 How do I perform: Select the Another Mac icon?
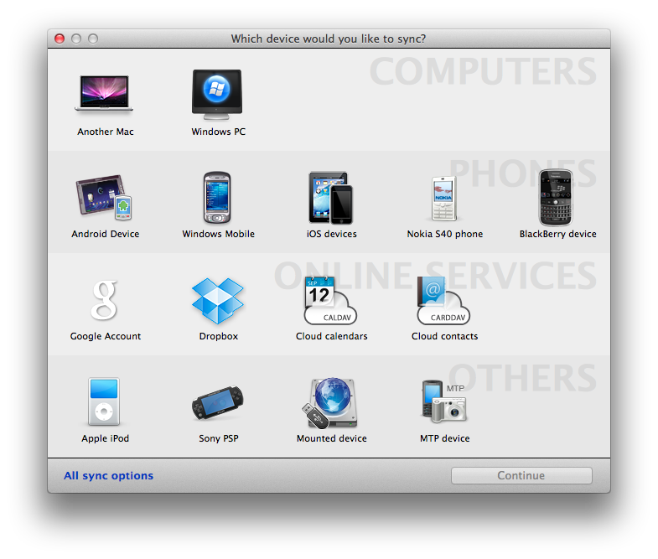point(105,93)
